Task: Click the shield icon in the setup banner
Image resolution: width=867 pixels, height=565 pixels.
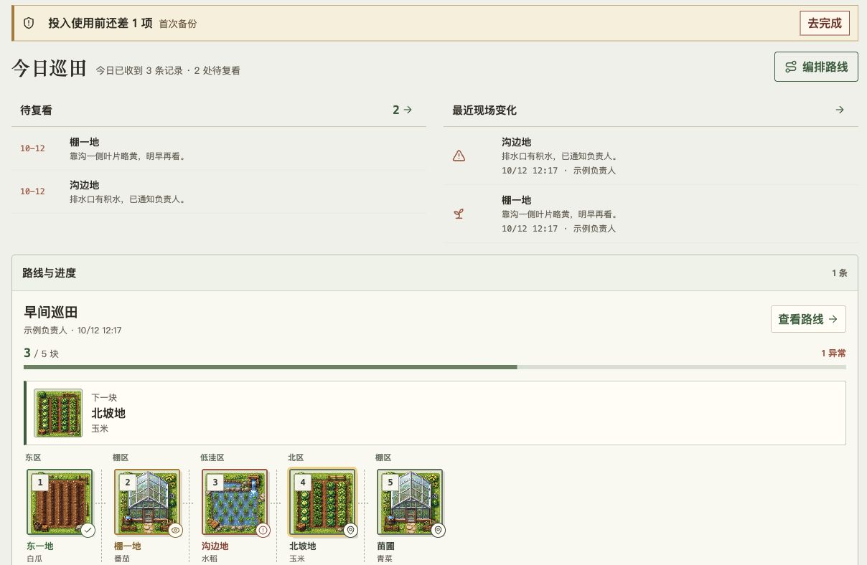Action: tap(29, 23)
